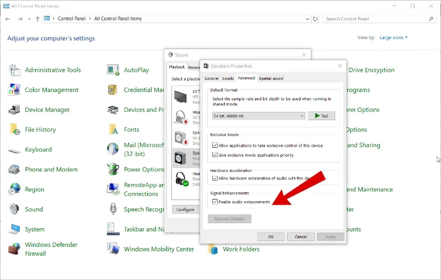Click Control Panel in the breadcrumb
Image resolution: width=441 pixels, height=280 pixels.
click(72, 19)
